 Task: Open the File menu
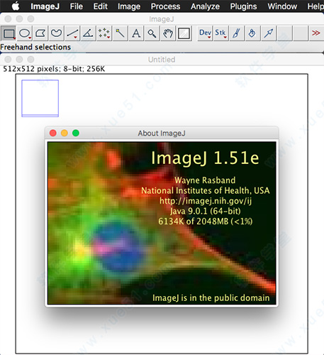coord(77,6)
